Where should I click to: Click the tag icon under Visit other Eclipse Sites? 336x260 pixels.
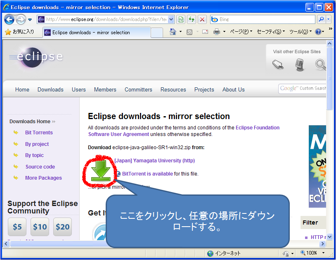click(278, 64)
